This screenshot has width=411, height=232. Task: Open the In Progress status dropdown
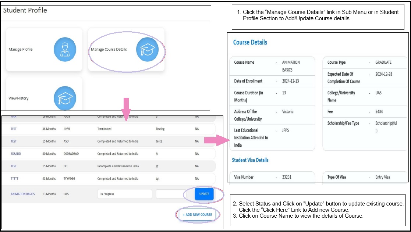124,194
